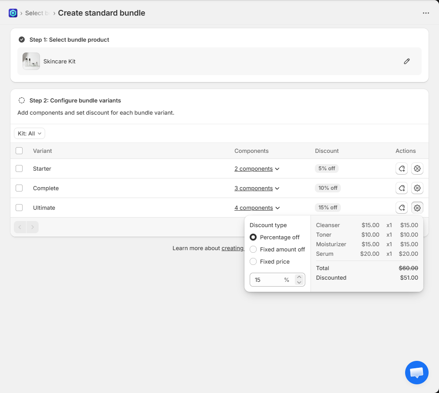Open the live chat support bubble
Viewport: 439px width, 393px height.
(416, 372)
